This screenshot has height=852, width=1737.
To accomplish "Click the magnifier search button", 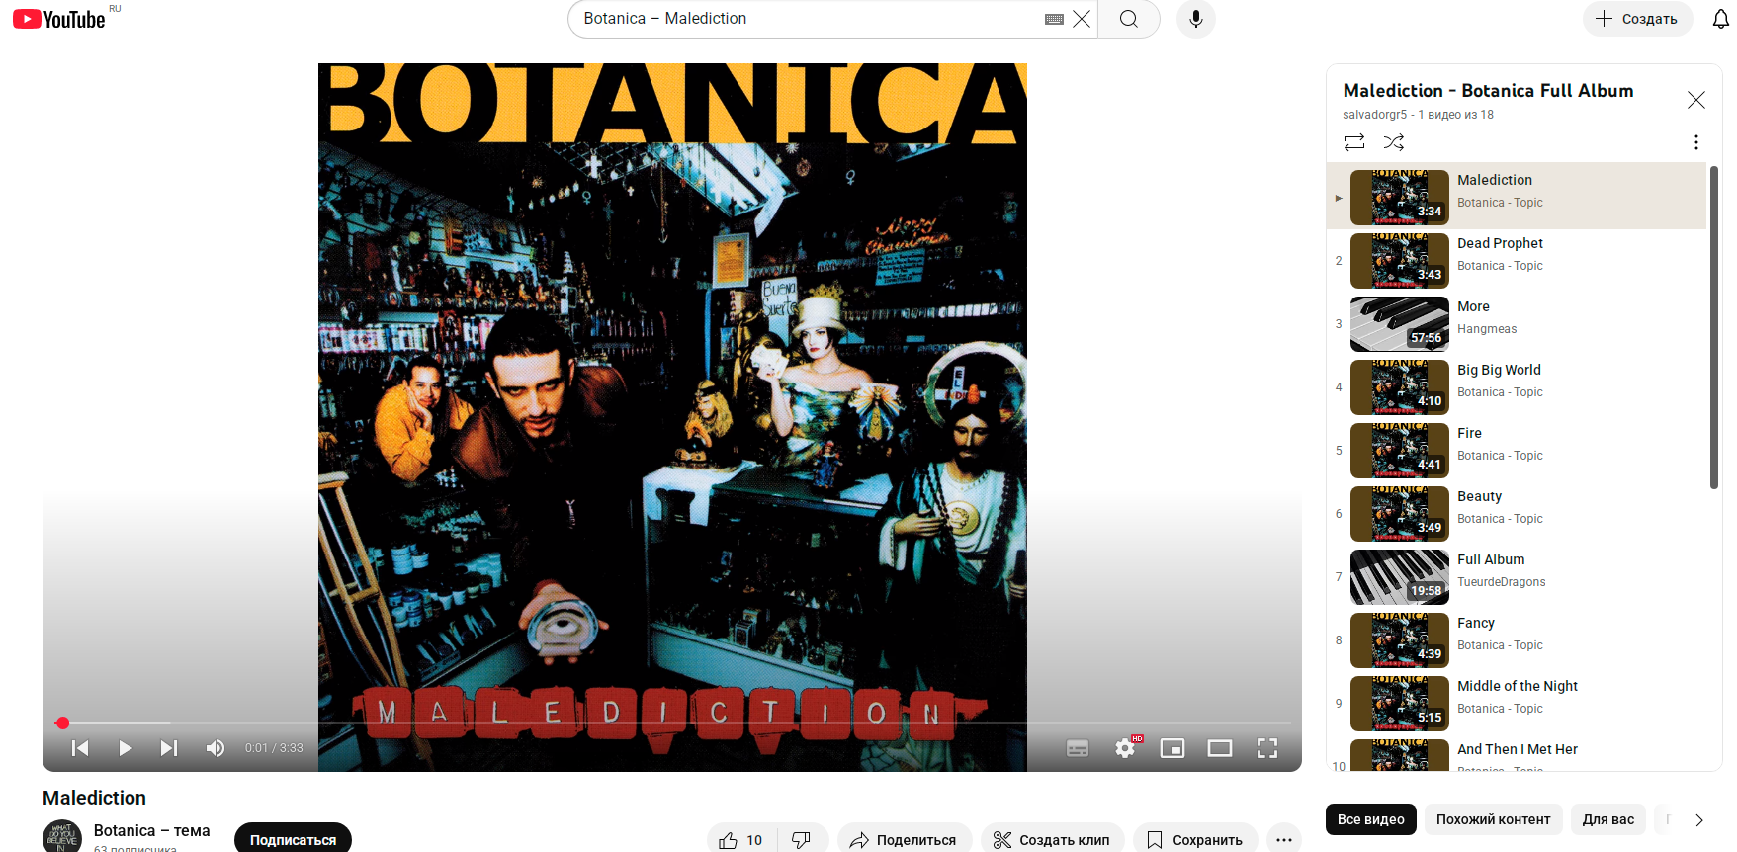I will click(1129, 19).
